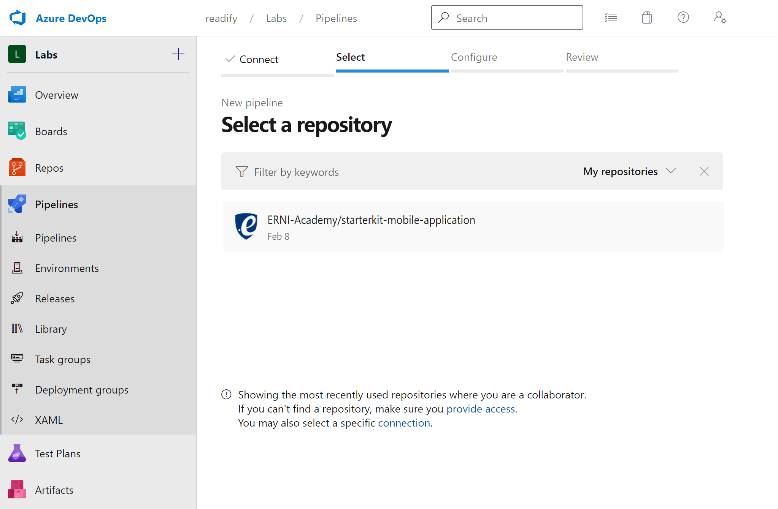Click the ERNI shield logo thumbnail
This screenshot has width=778, height=509.
pos(246,226)
